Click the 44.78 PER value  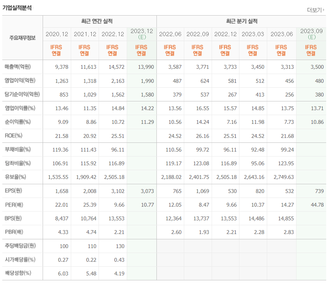pos(317,205)
